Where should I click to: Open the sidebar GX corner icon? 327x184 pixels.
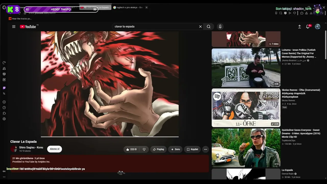click(4, 171)
